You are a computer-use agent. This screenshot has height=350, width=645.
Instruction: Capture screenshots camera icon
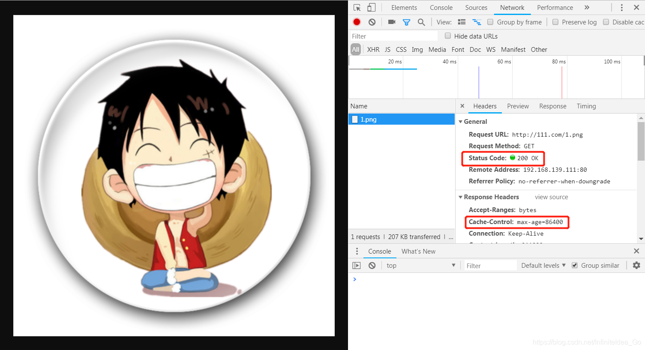(392, 22)
